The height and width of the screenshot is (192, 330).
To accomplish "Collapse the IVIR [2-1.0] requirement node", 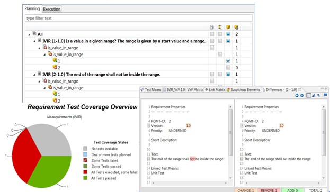I will pyautogui.click(x=34, y=75).
